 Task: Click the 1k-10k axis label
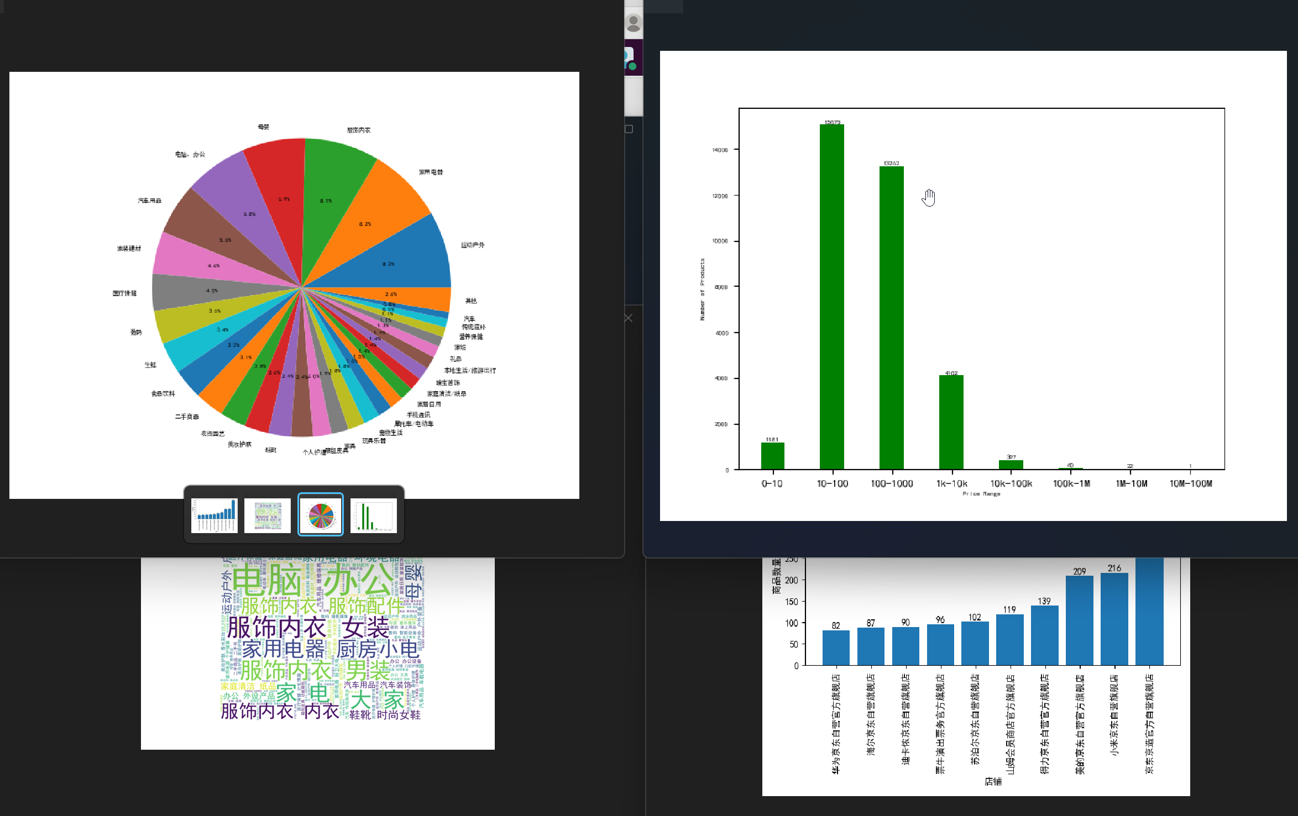coord(951,484)
